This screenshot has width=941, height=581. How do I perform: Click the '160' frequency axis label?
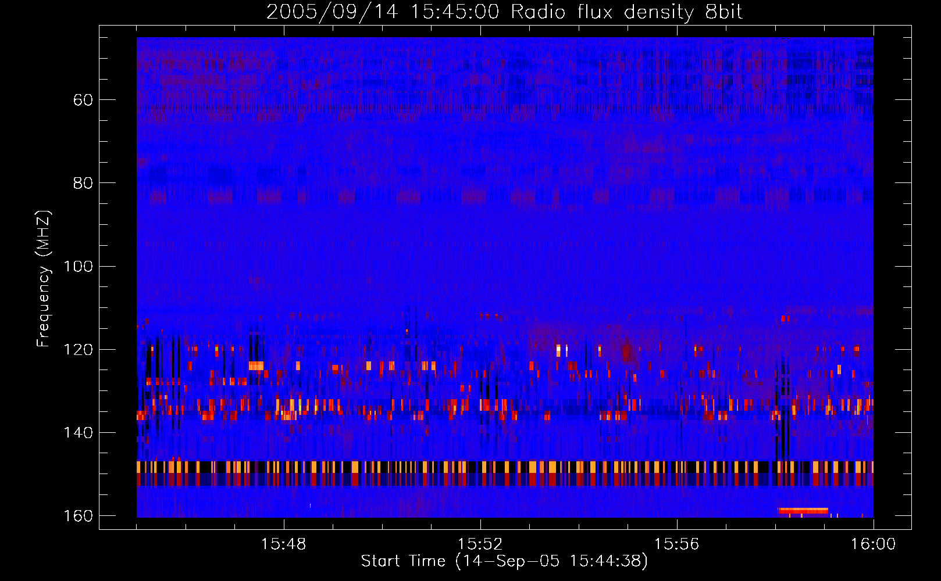point(79,516)
